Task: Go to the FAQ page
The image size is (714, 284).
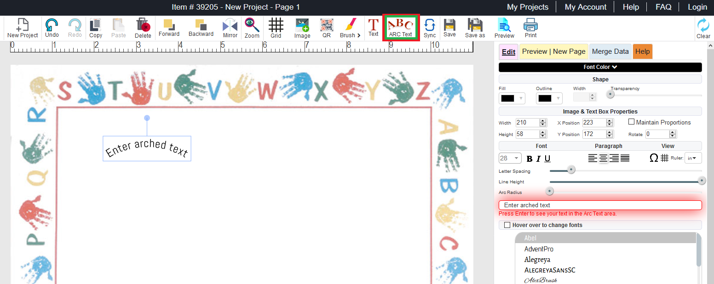Action: (663, 7)
